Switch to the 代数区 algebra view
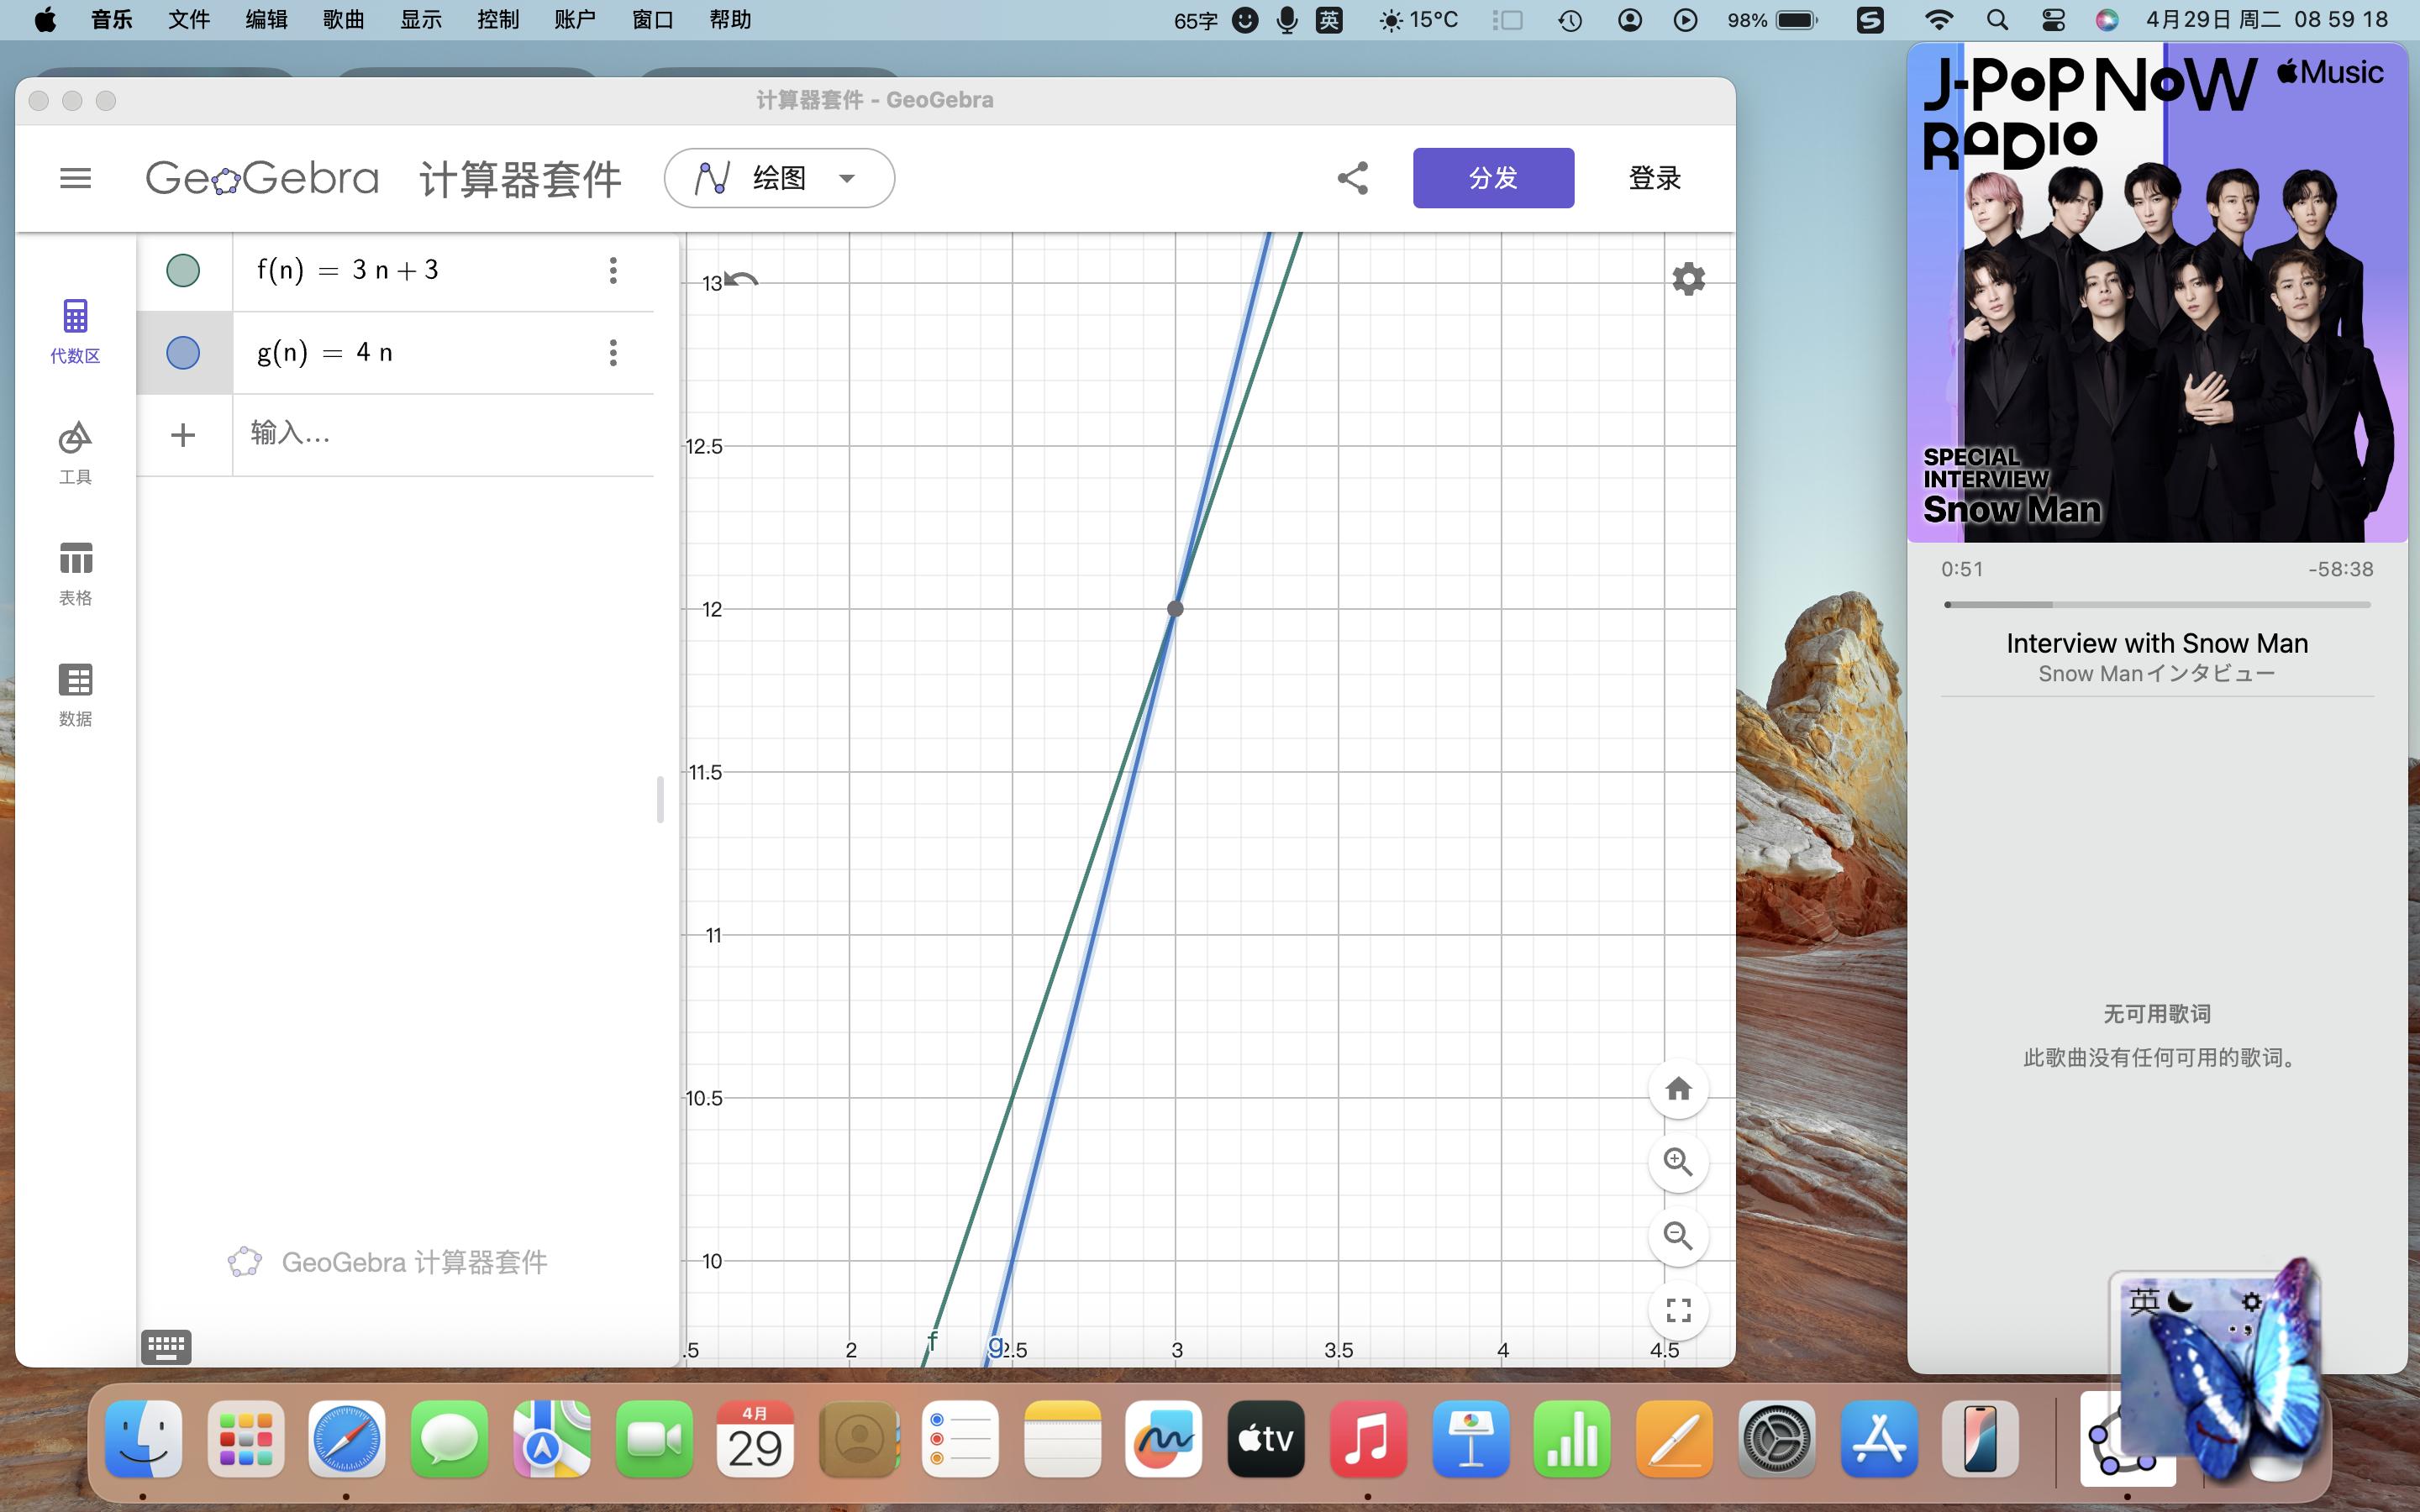 (x=75, y=331)
